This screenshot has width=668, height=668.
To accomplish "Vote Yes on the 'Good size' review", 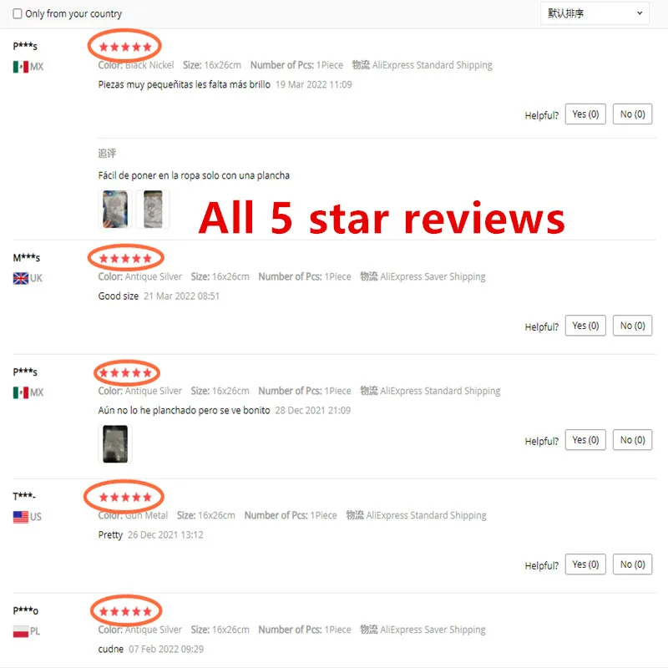I will [585, 326].
